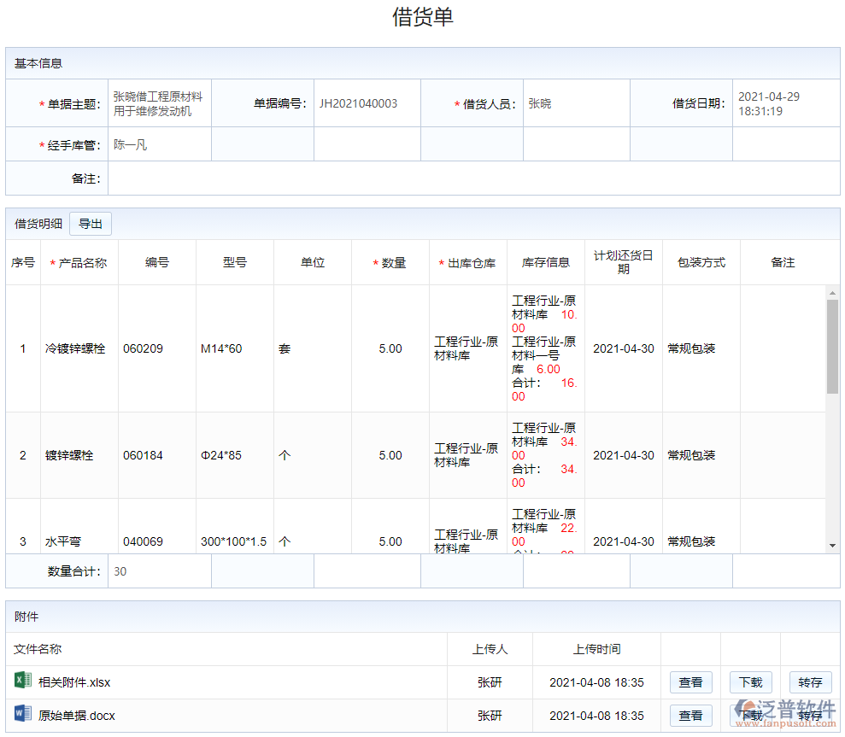Screen dimensions: 845x737
Task: Click the 备注 field in basic info
Action: (473, 178)
